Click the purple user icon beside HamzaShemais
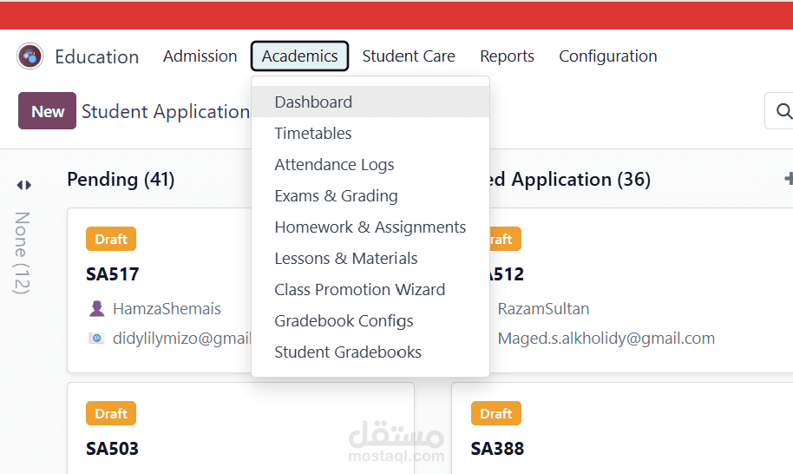793x474 pixels. (x=96, y=308)
